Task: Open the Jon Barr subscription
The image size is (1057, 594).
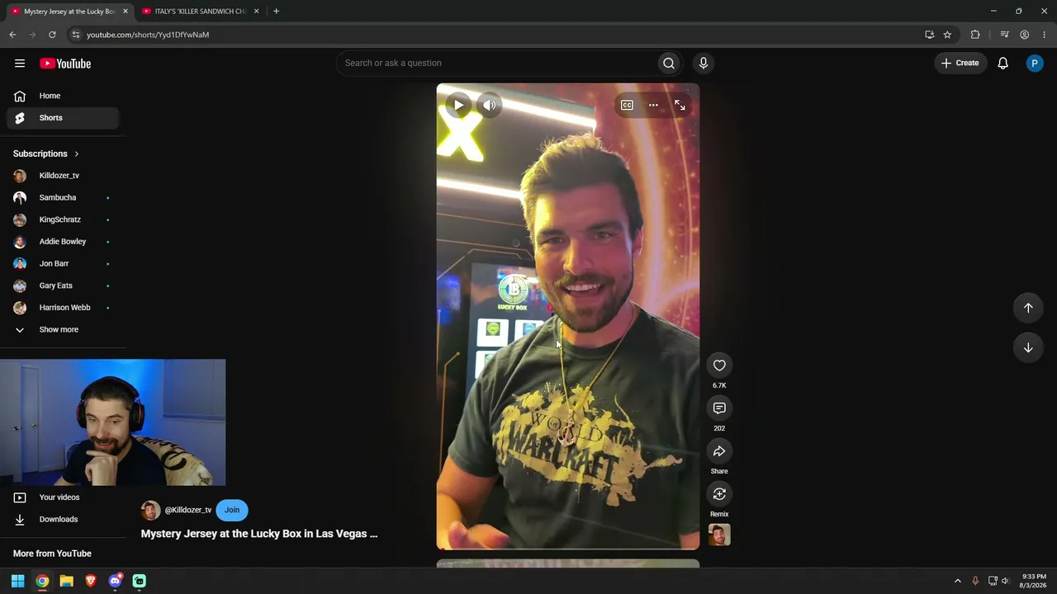Action: point(63,264)
